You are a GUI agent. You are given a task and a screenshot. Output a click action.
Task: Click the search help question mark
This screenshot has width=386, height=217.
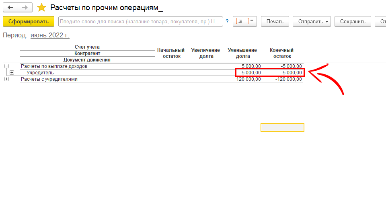[x=227, y=21]
